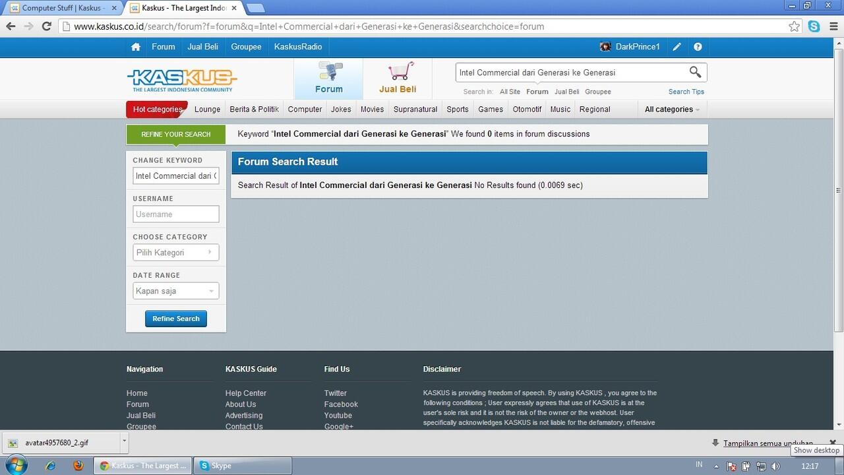Show hidden system tray icons

coord(717,466)
